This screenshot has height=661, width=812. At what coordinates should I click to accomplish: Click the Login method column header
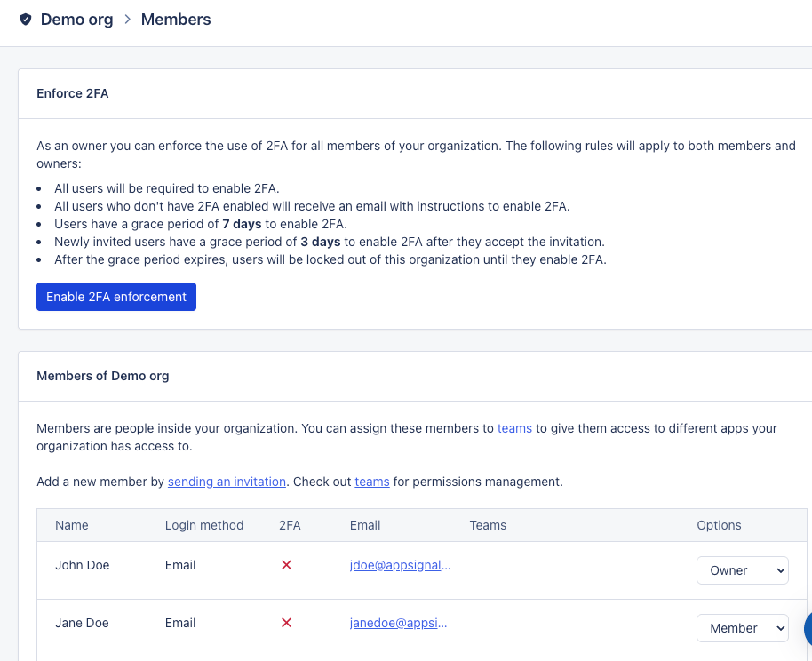click(204, 525)
